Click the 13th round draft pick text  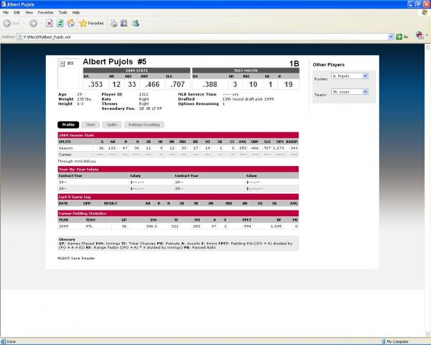(248, 99)
